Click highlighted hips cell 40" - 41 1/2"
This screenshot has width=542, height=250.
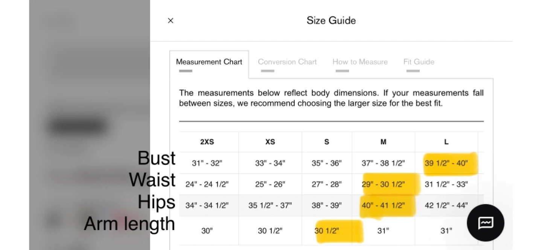[383, 206]
